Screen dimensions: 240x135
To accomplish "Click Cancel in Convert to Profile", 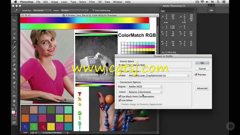I will click(x=202, y=69).
